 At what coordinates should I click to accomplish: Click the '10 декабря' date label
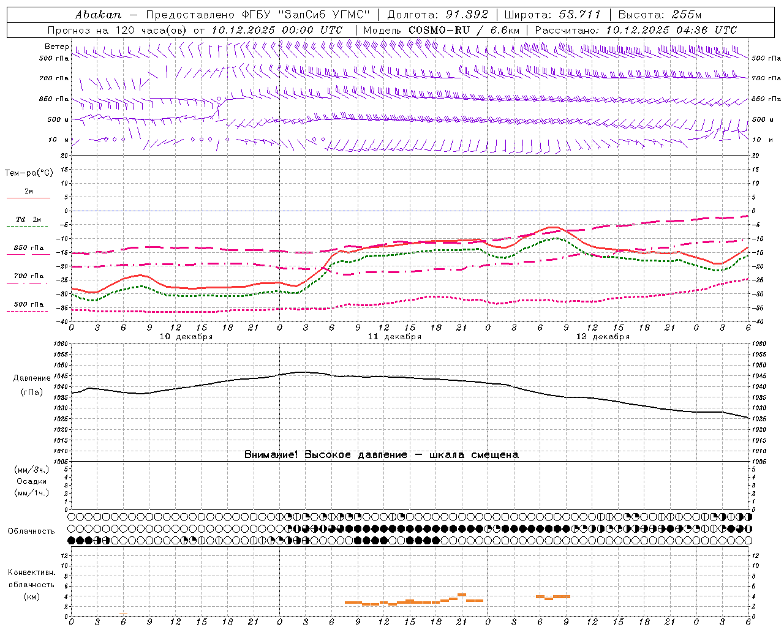(186, 337)
